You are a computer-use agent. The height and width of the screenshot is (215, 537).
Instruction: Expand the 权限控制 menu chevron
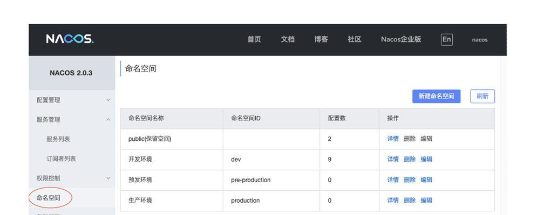pos(108,178)
